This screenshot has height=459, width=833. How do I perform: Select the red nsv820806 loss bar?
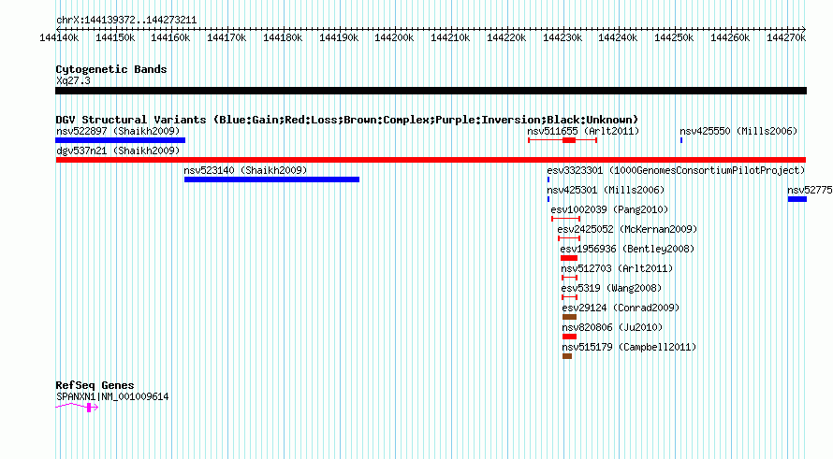pos(569,337)
